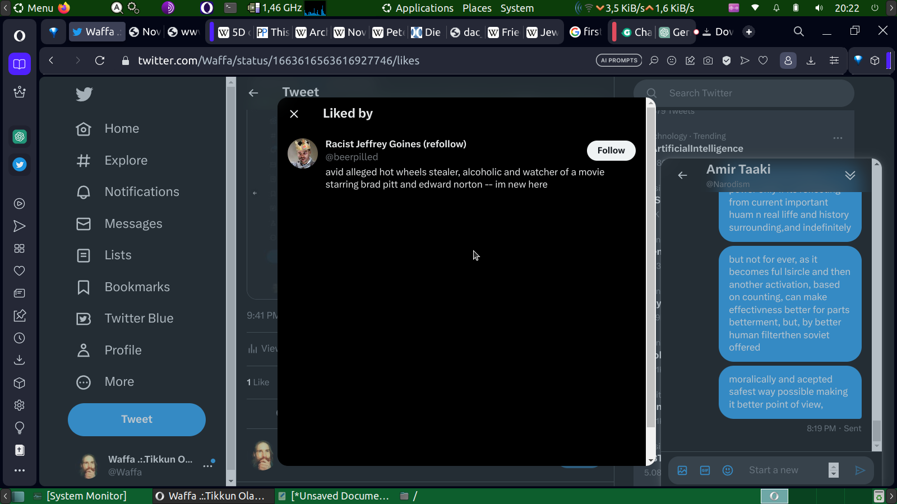Click the browser back arrow
Viewport: 897px width, 504px height.
point(51,60)
